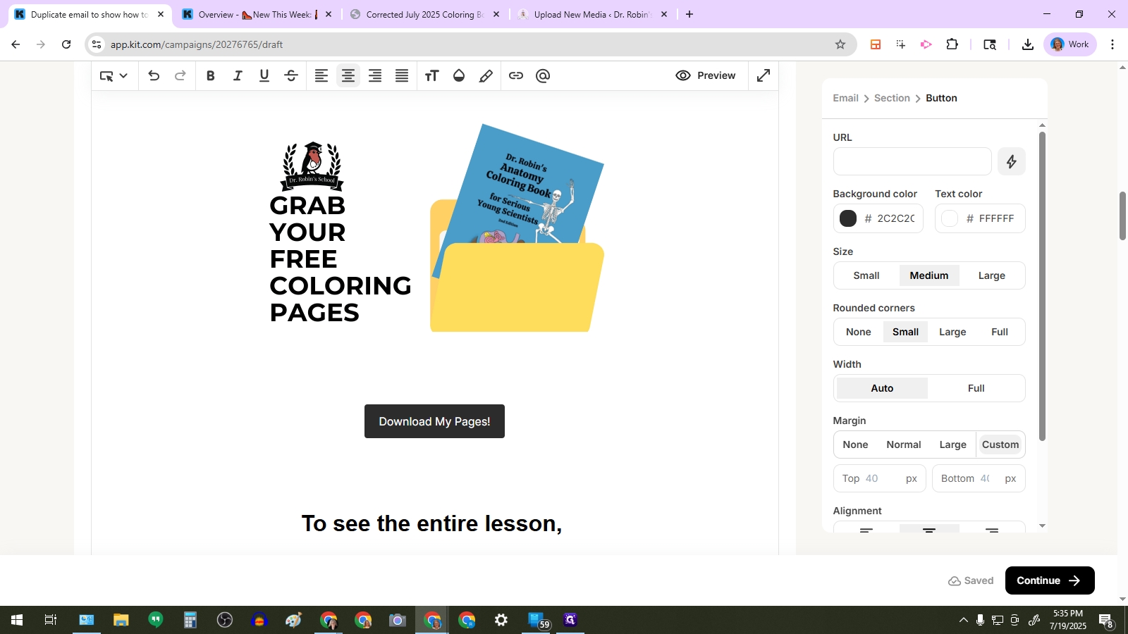1128x634 pixels.
Task: Choose the Normal margin option
Action: coord(903,445)
